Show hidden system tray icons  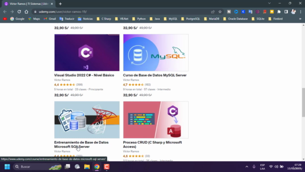pyautogui.click(x=247, y=167)
